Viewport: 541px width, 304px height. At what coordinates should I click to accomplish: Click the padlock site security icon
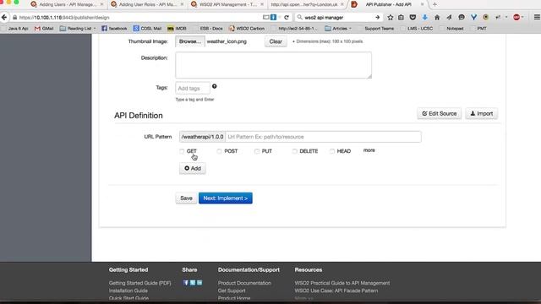coord(15,17)
